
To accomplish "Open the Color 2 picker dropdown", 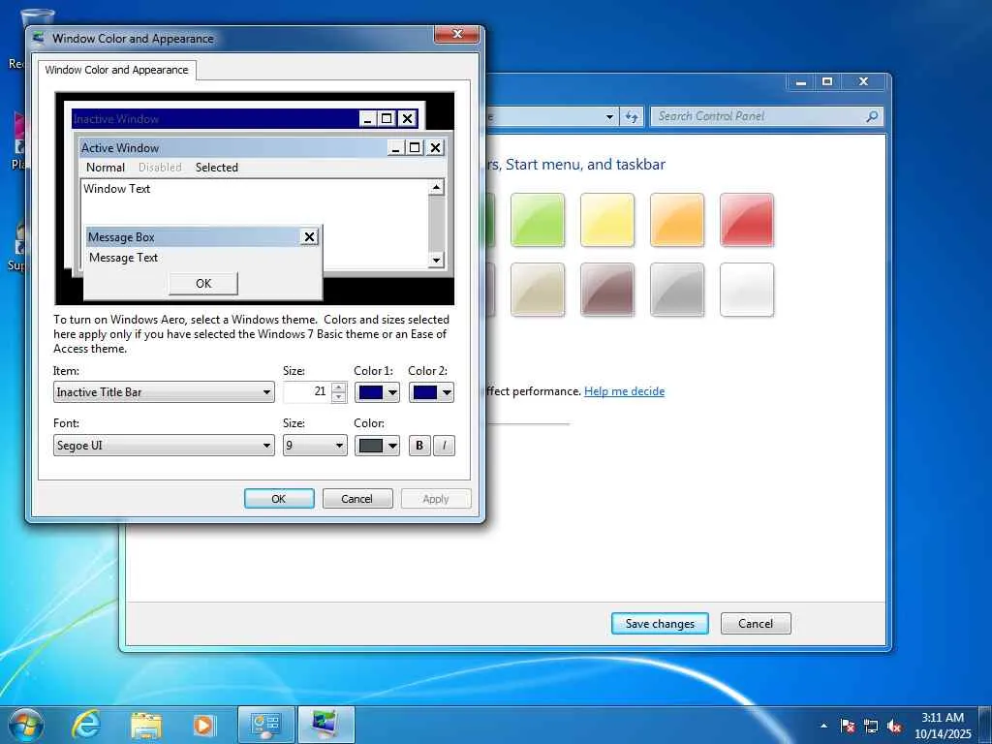I will click(431, 392).
